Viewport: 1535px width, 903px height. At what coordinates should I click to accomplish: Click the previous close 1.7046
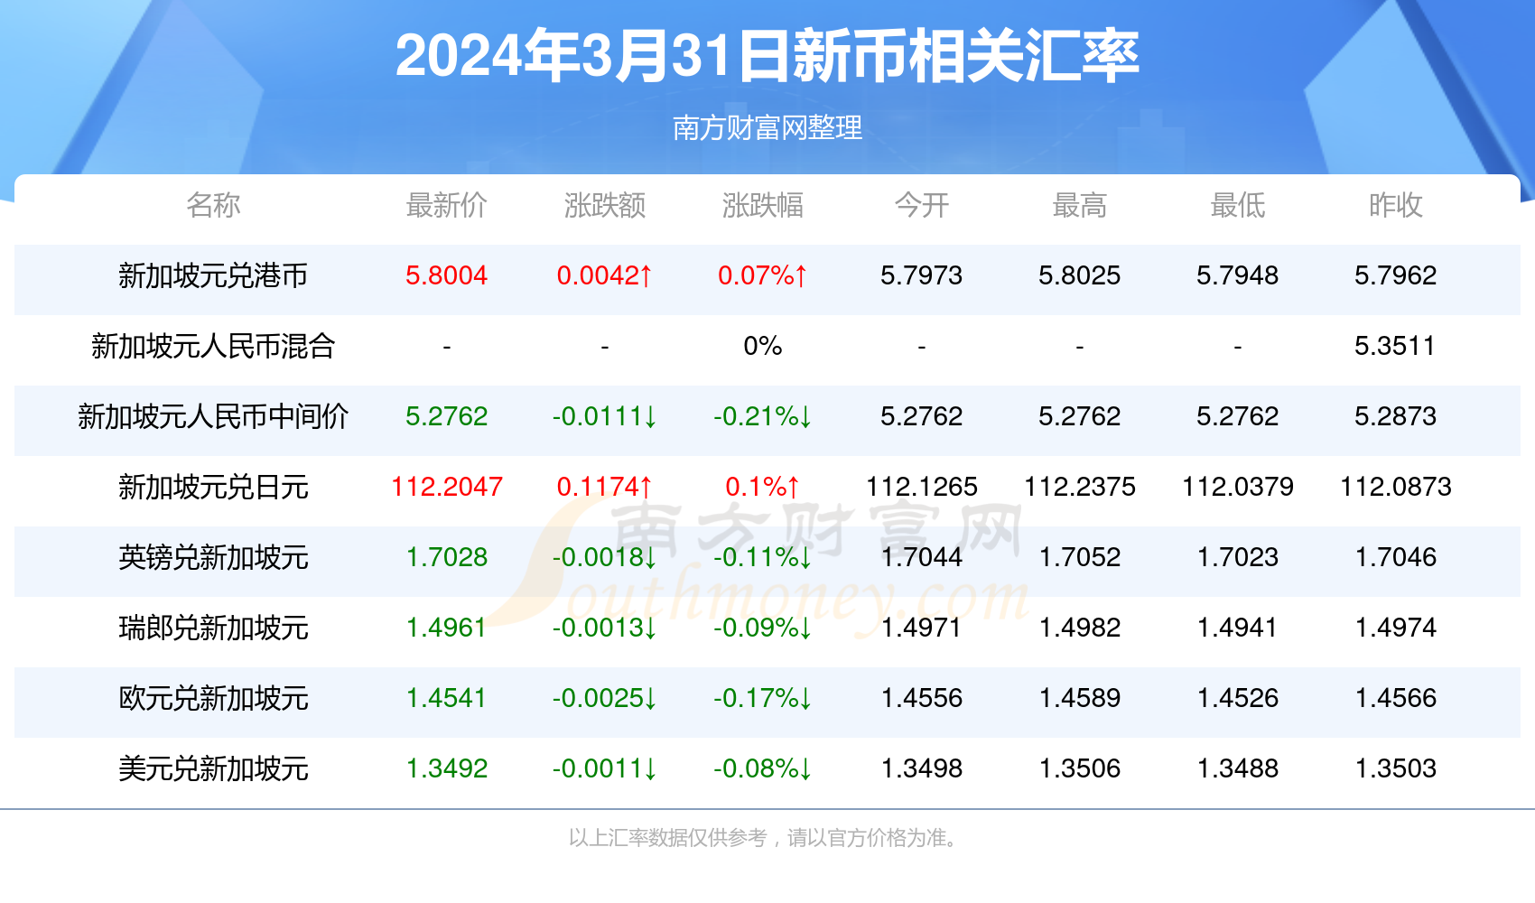click(1395, 557)
